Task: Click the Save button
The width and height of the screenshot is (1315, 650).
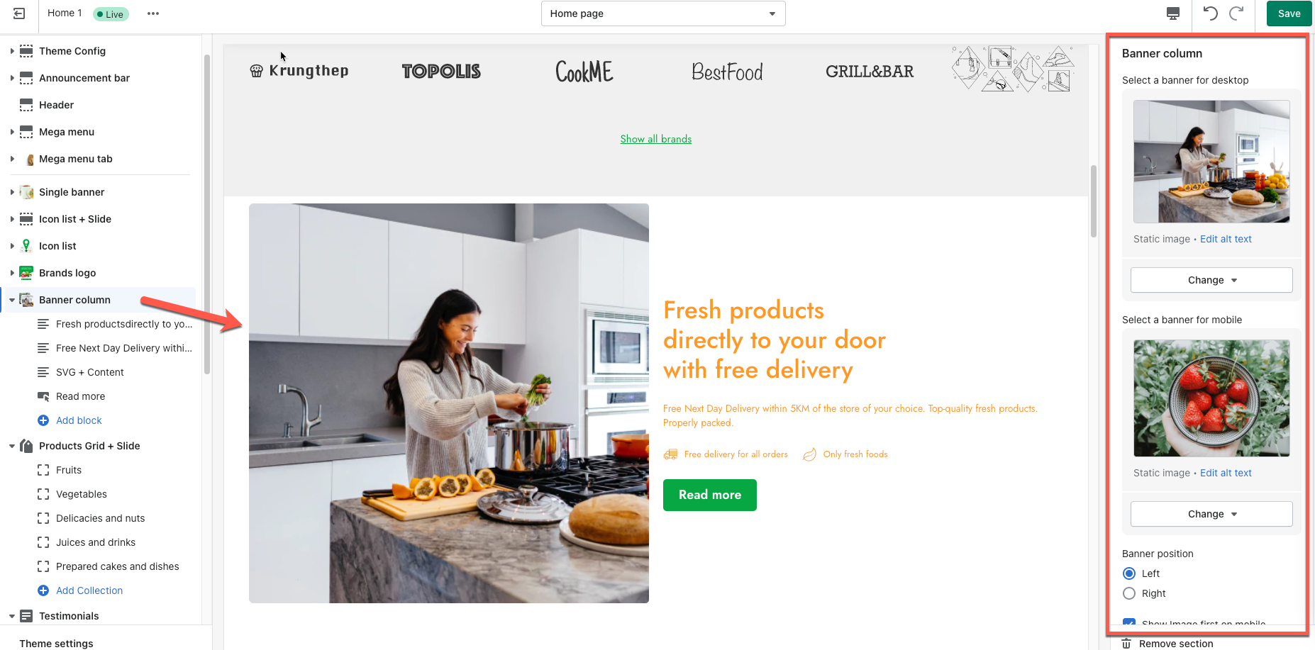Action: click(x=1289, y=13)
